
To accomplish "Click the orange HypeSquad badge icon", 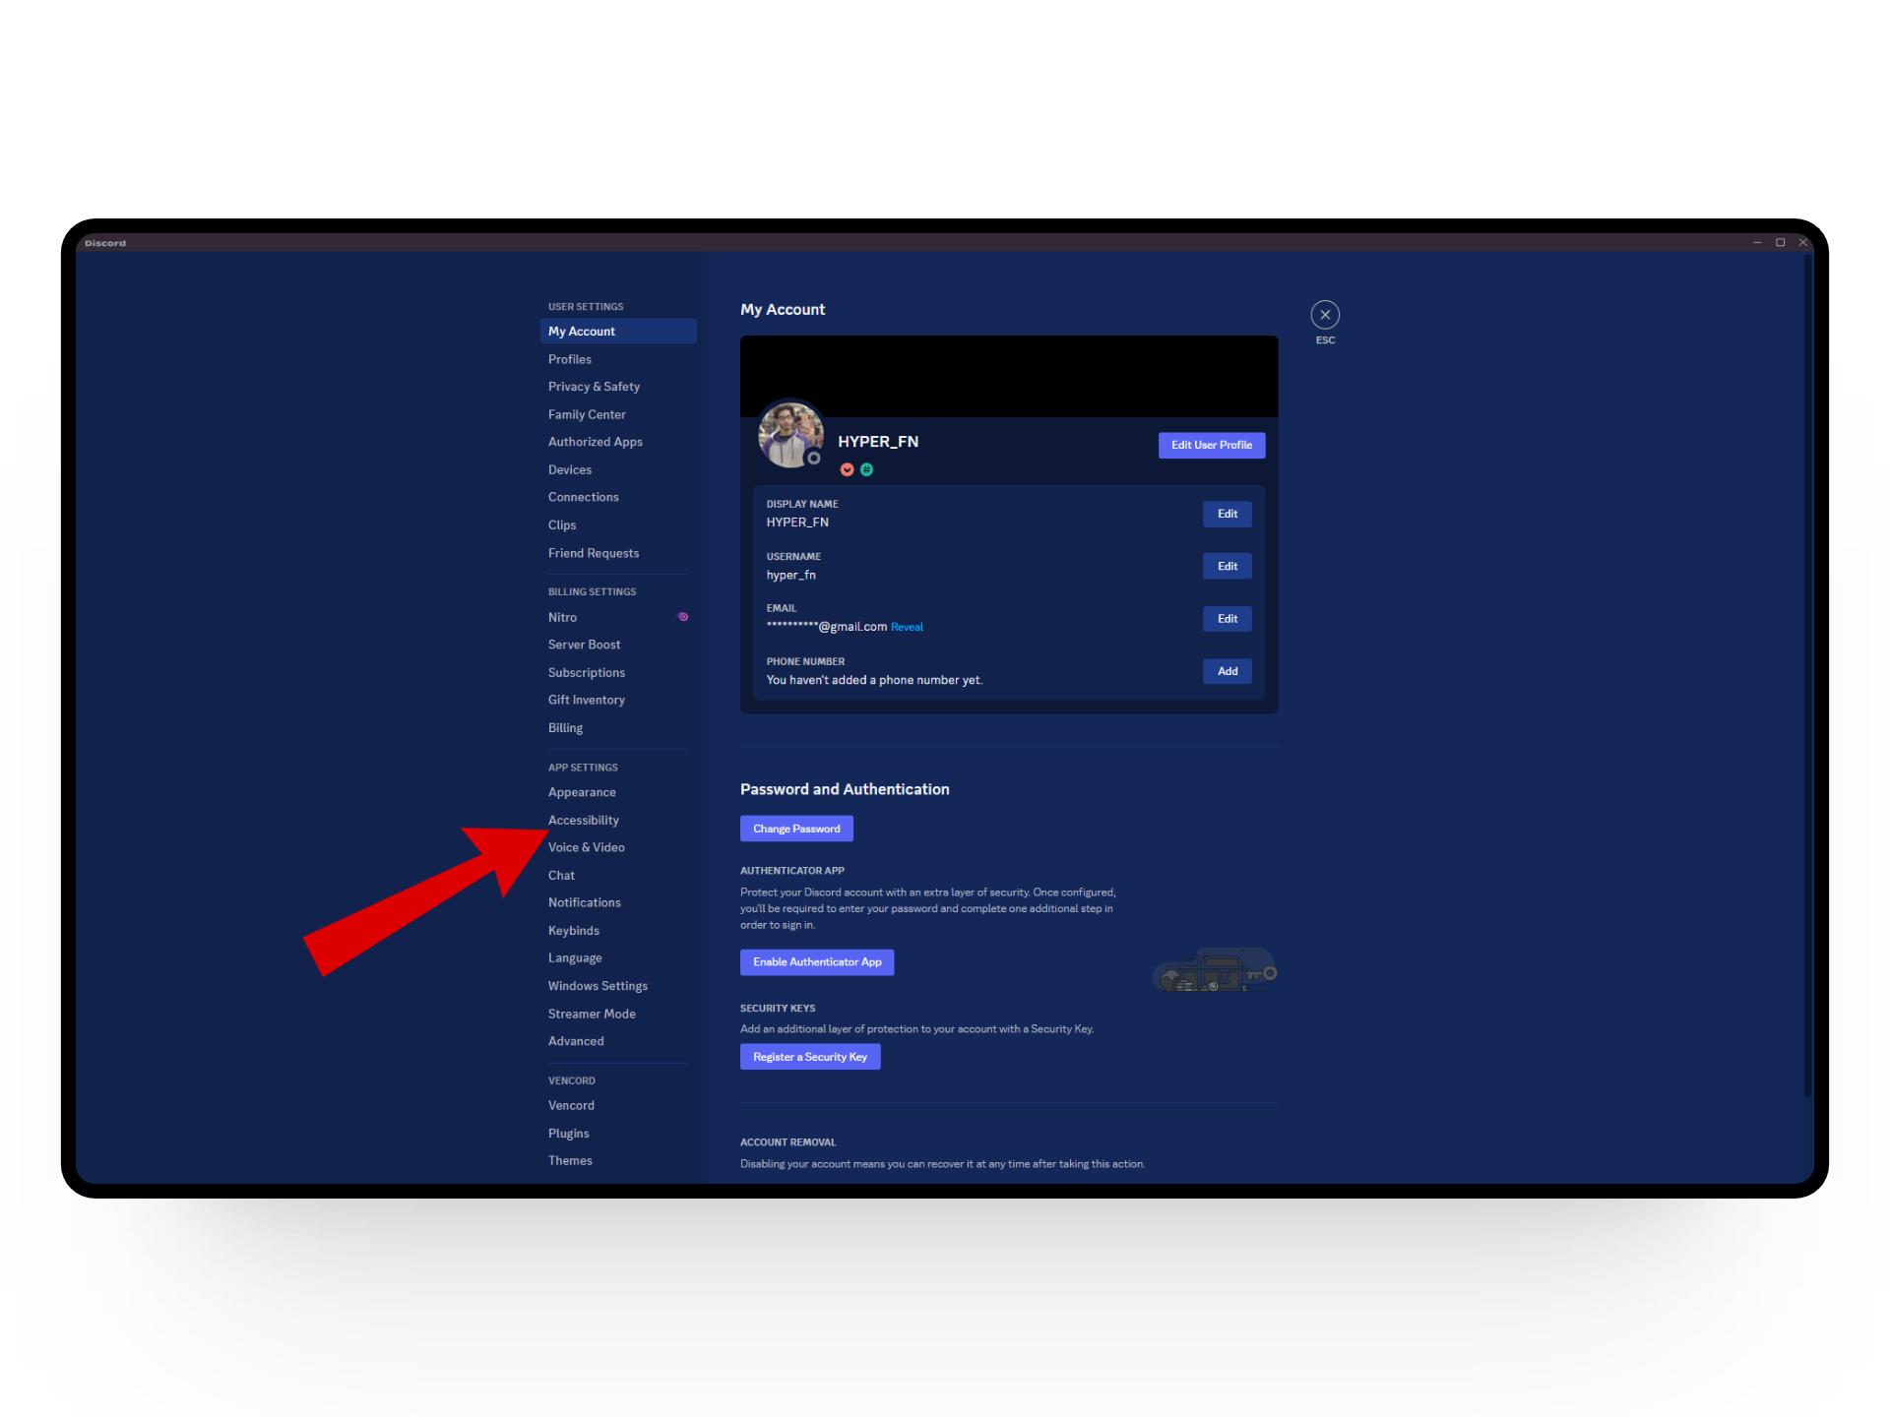I will [847, 469].
